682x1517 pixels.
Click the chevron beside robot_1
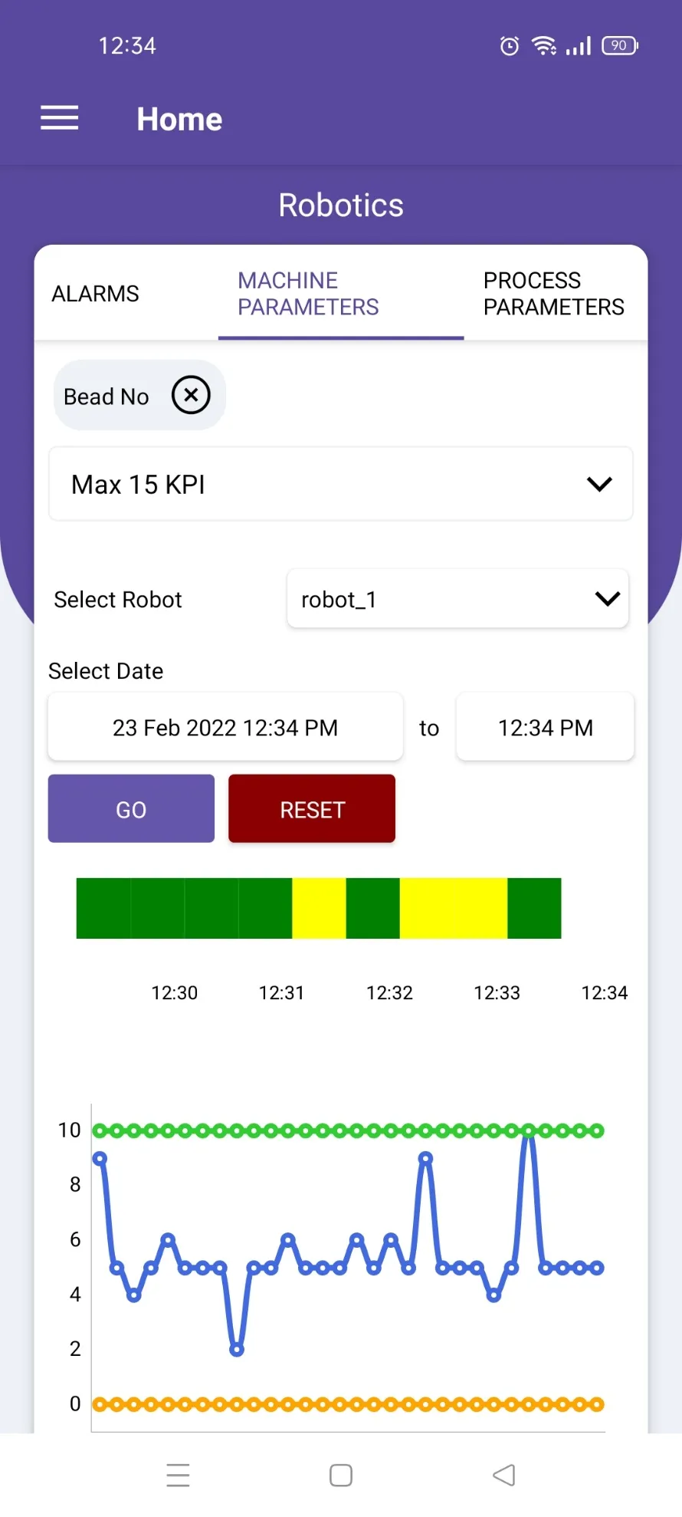(x=608, y=599)
